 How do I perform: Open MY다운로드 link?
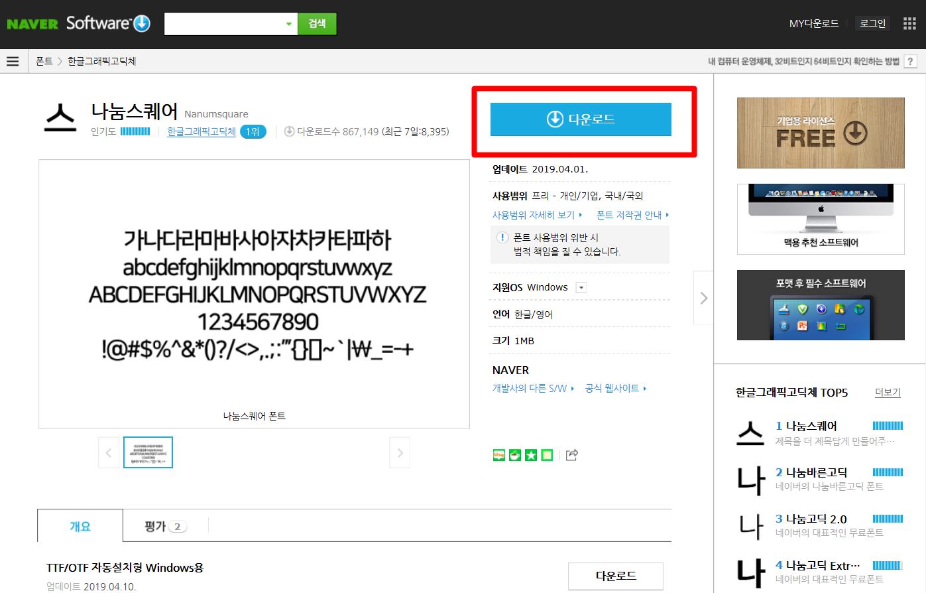814,23
